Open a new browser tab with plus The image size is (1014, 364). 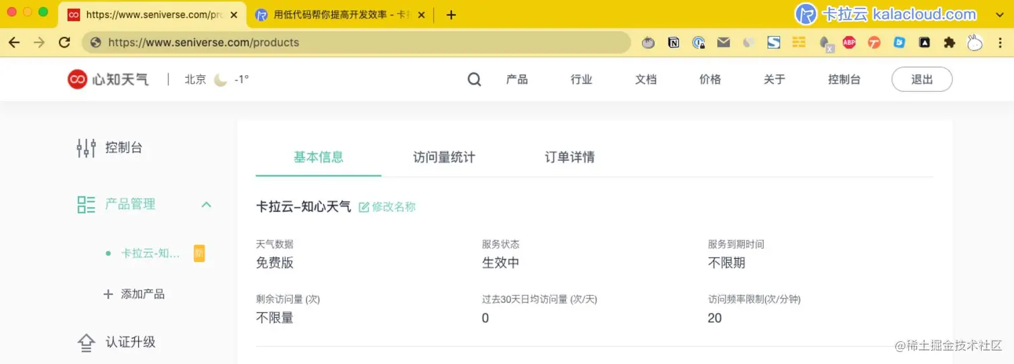click(451, 15)
